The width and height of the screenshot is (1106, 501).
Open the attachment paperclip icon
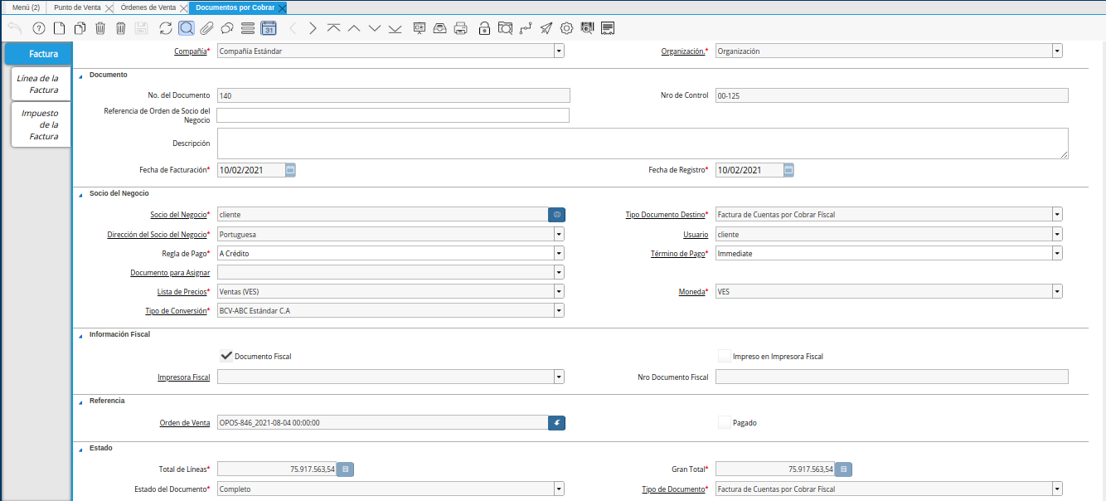pos(206,28)
